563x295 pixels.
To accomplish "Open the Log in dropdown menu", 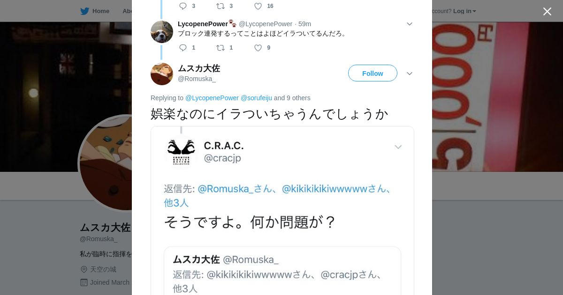I will coord(464,11).
